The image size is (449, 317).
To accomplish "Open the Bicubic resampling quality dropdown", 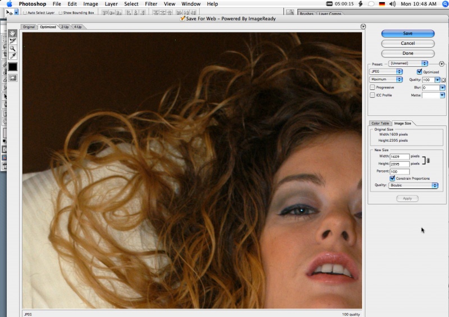I will (413, 185).
